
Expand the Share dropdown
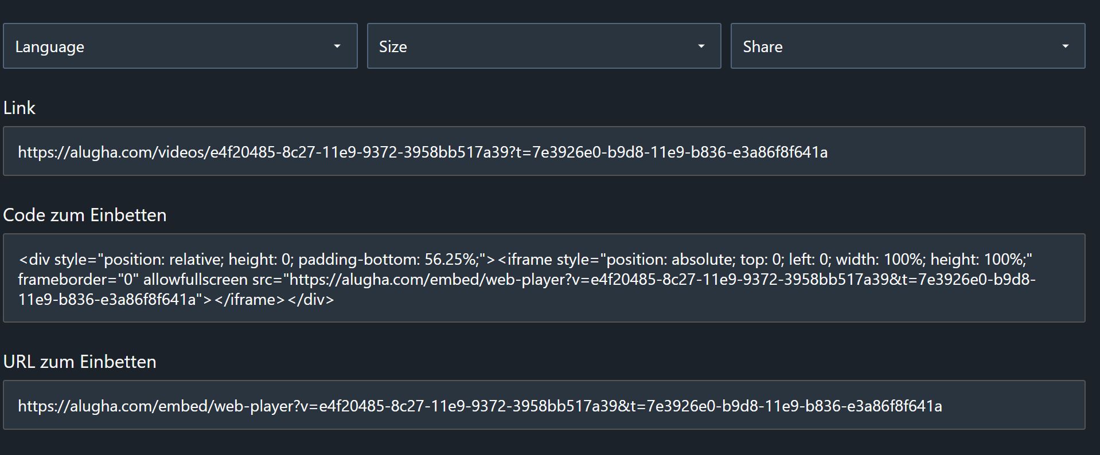(x=908, y=46)
